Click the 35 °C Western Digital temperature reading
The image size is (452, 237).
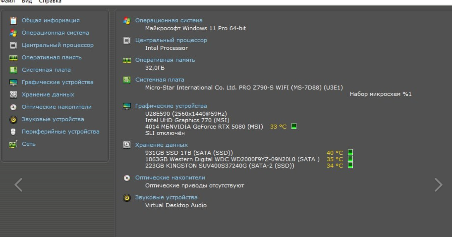coord(335,159)
